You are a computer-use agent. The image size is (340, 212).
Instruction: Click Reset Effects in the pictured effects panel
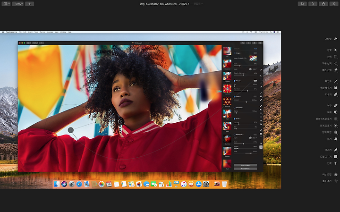(x=245, y=169)
